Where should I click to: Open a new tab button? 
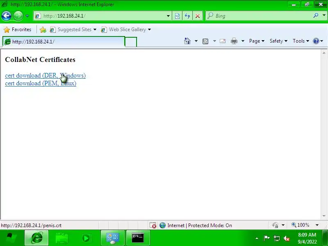click(x=131, y=42)
